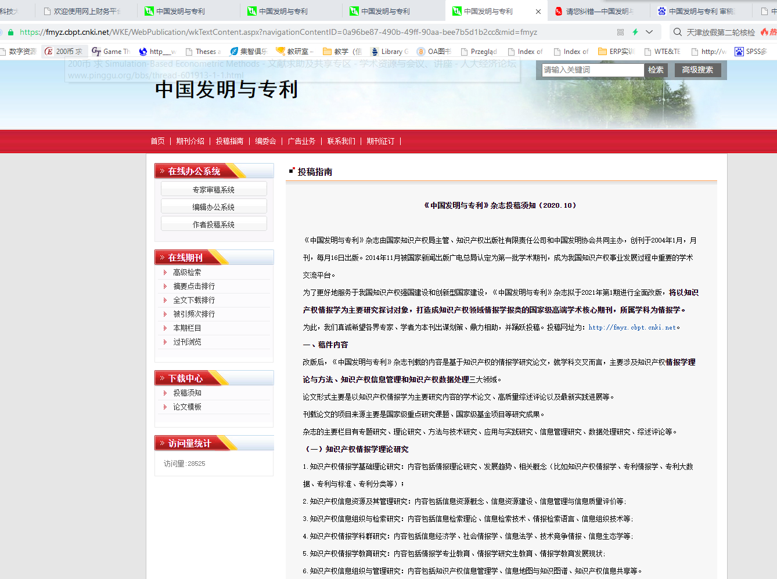
Task: Click the 请输入关键词 keyword search field
Action: coord(593,70)
